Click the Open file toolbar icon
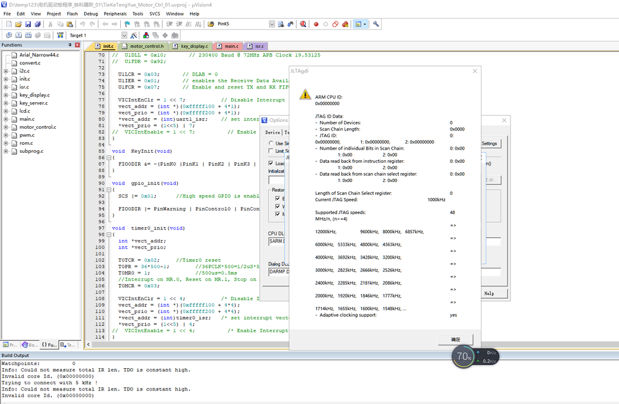Image resolution: width=619 pixels, height=404 pixels. (x=19, y=24)
